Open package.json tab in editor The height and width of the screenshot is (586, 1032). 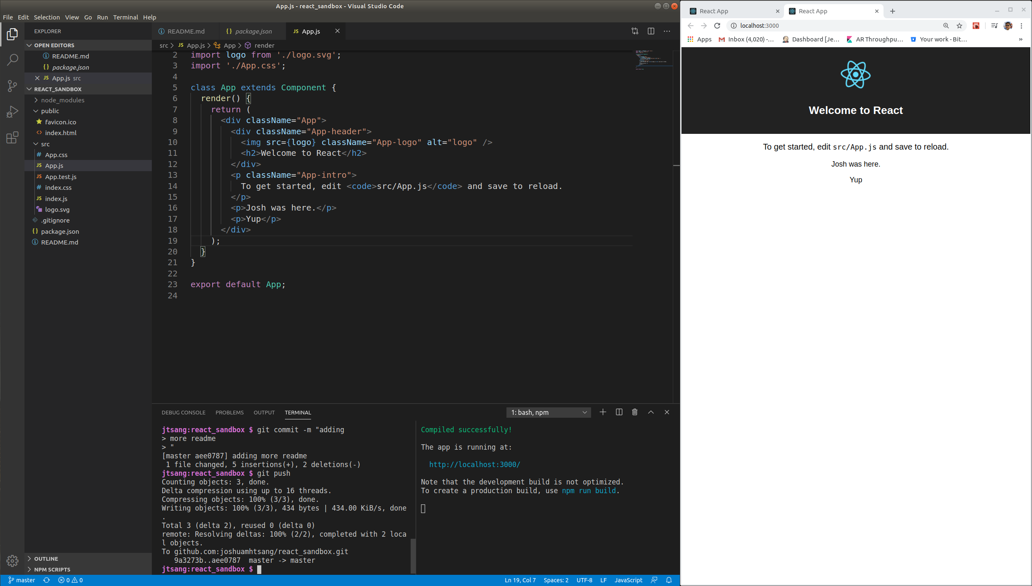pyautogui.click(x=253, y=31)
